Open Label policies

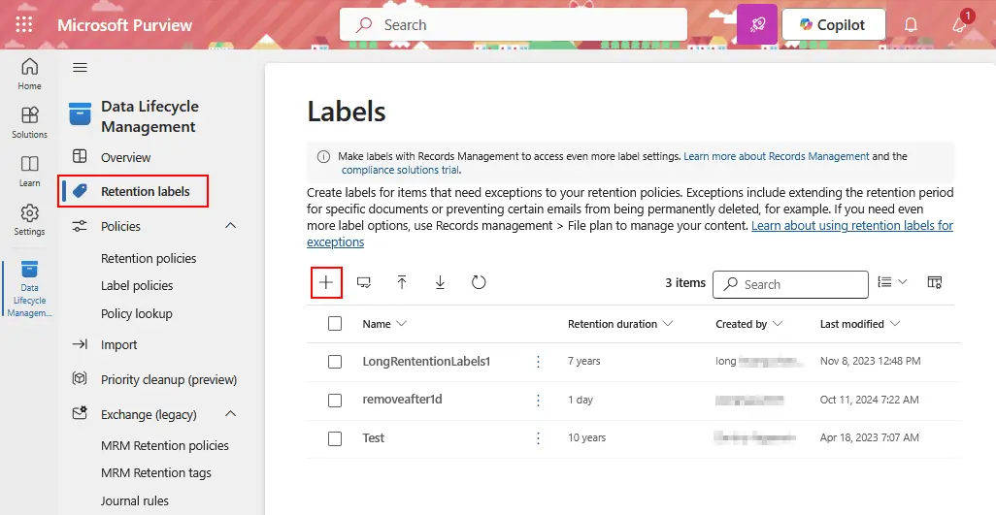(x=137, y=285)
